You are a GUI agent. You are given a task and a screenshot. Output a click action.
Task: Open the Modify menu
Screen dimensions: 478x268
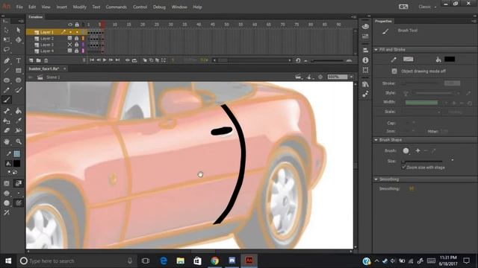(x=80, y=7)
